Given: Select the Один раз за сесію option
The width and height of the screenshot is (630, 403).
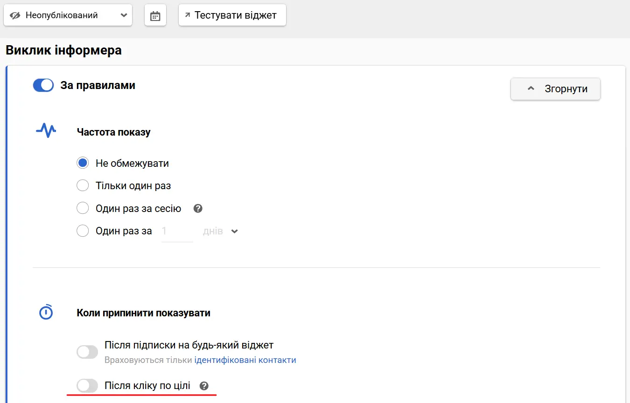Looking at the screenshot, I should 83,208.
